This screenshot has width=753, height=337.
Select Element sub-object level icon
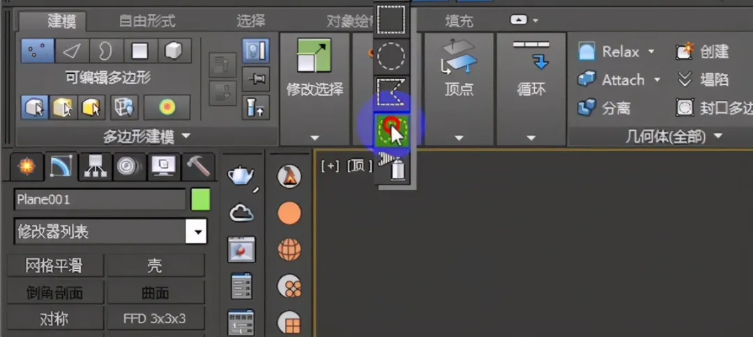(x=175, y=51)
